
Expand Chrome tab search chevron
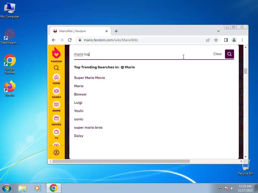click(218, 31)
